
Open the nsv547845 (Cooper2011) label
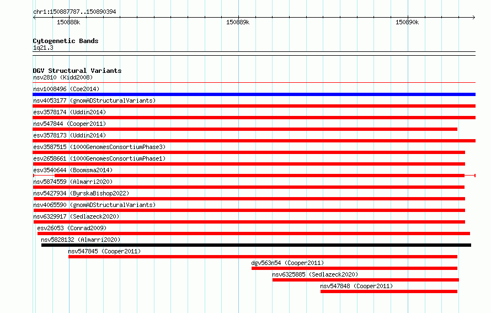point(104,251)
